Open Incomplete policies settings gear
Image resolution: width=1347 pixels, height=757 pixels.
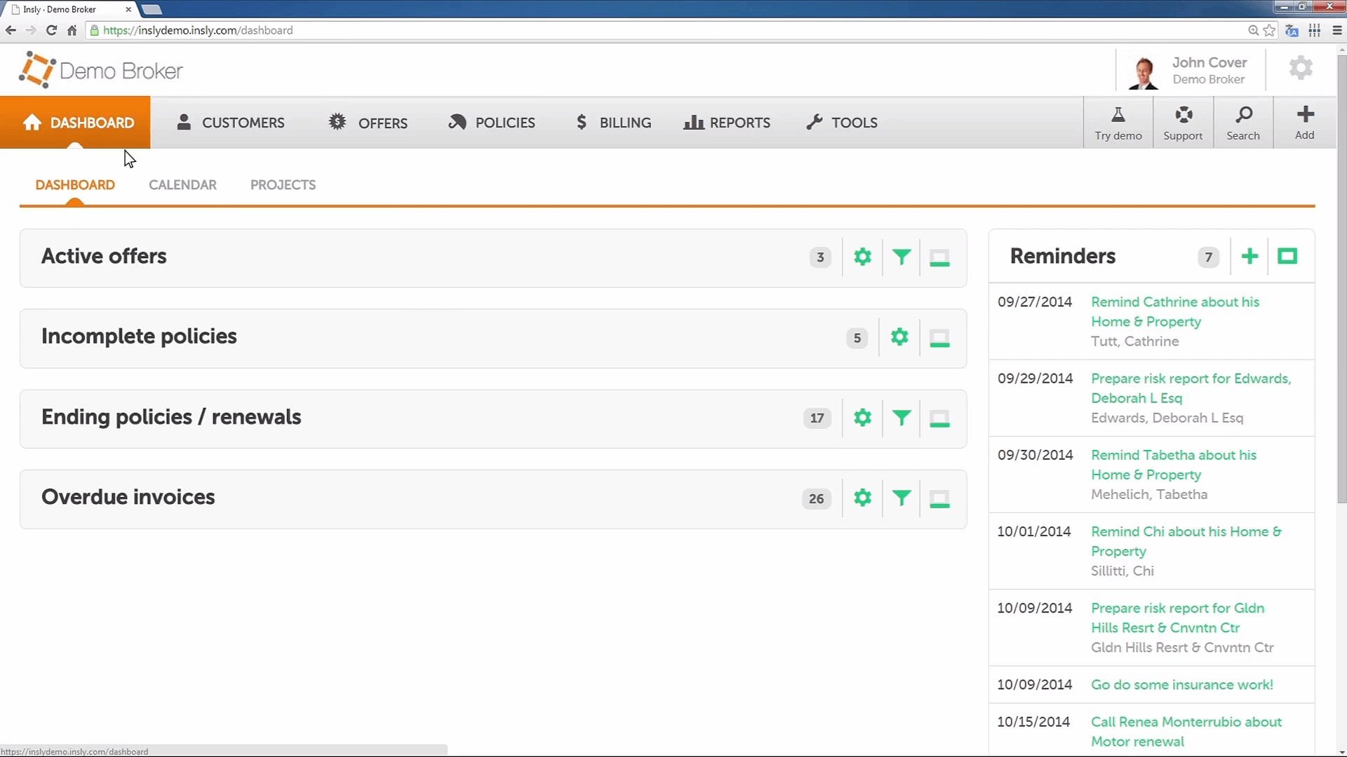click(899, 337)
